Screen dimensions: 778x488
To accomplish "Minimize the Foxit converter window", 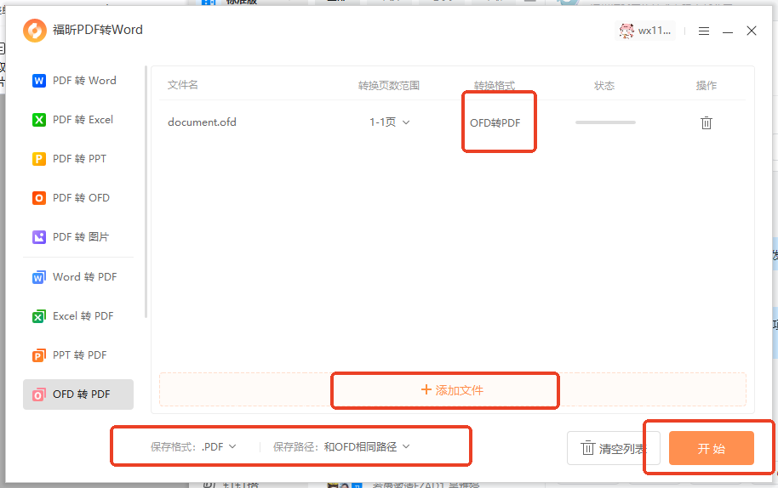I will point(728,31).
